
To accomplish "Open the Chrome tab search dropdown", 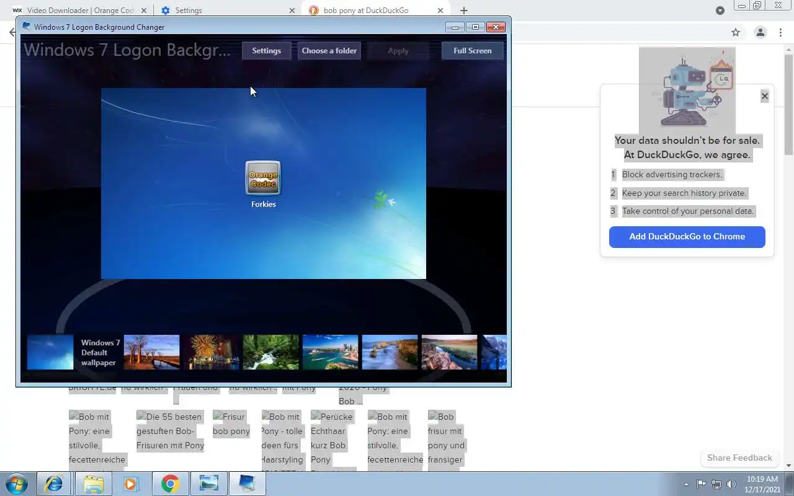I will click(720, 11).
